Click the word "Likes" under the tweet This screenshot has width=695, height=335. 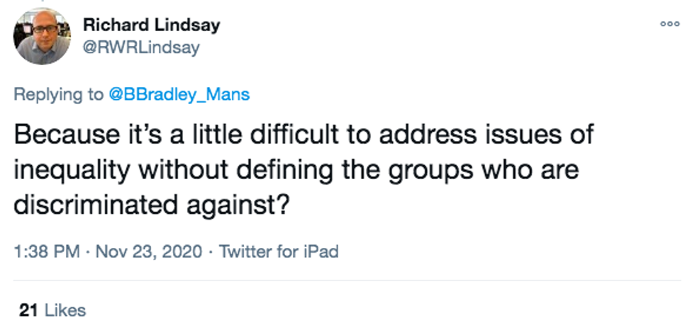pyautogui.click(x=65, y=310)
